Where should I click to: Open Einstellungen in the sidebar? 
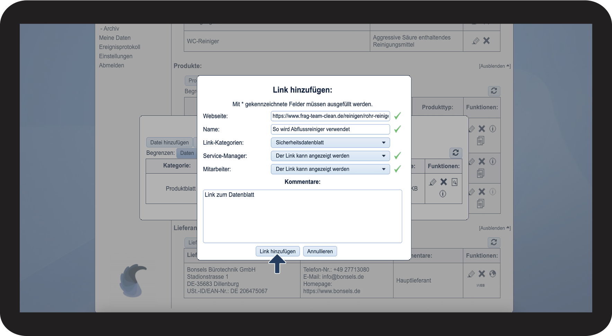[116, 56]
